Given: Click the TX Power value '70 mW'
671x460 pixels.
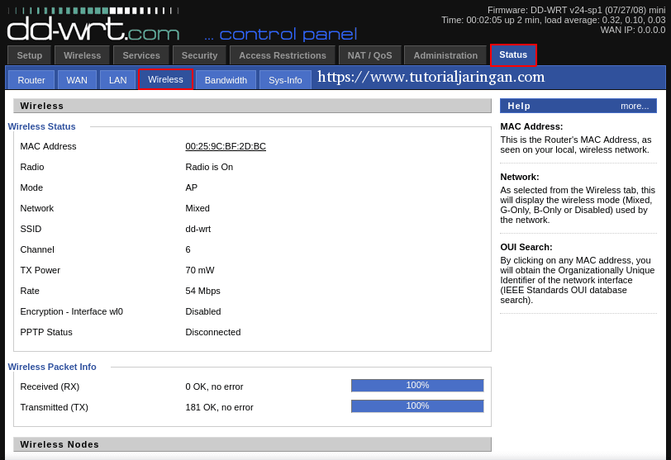Looking at the screenshot, I should (200, 270).
